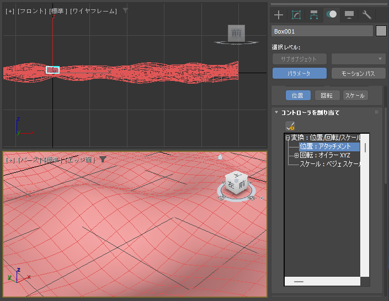Select the スケール PRS button
The image size is (389, 301).
[x=355, y=95]
